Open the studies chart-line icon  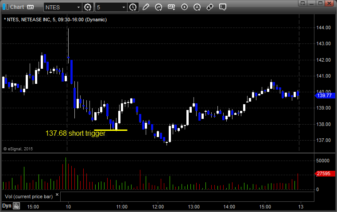click(x=159, y=7)
